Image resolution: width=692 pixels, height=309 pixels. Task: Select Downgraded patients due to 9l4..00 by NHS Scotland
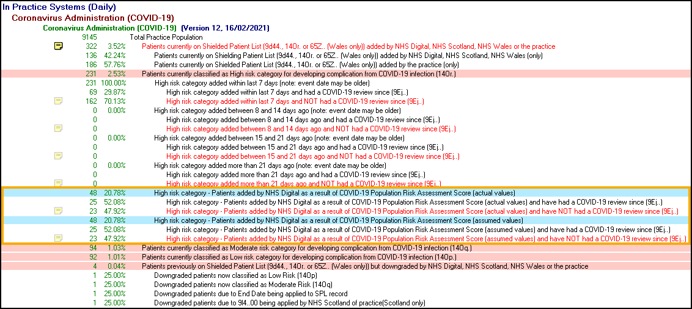290,304
